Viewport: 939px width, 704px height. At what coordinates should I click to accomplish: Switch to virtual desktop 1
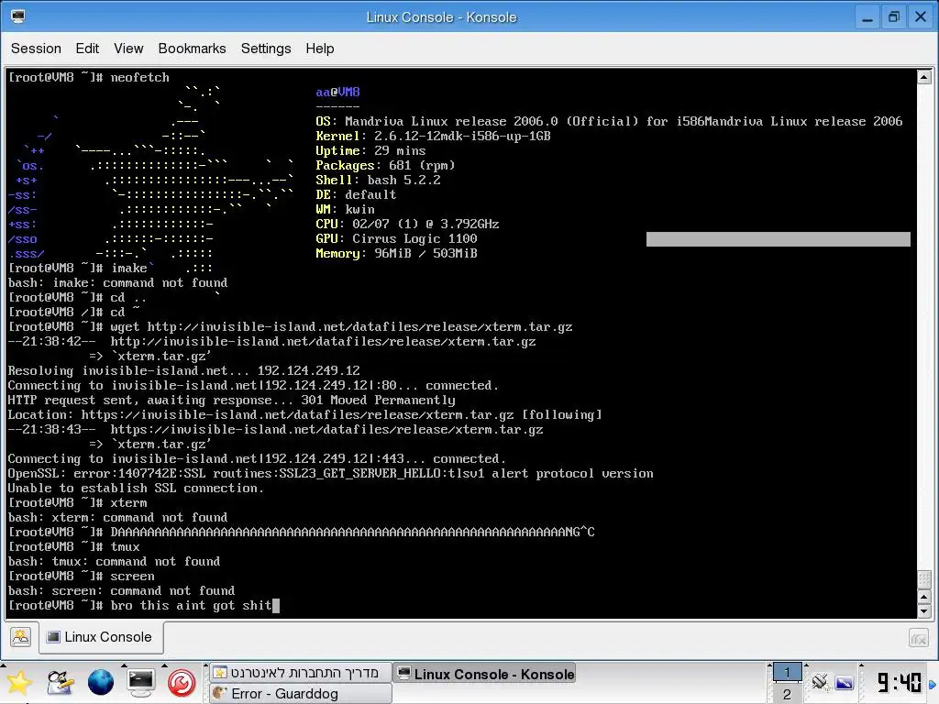coord(787,672)
